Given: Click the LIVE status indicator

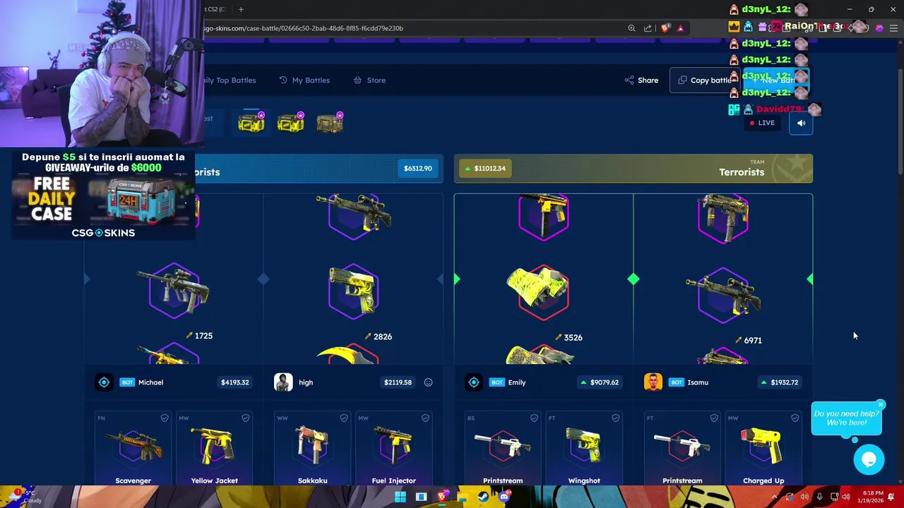Looking at the screenshot, I should tap(762, 123).
